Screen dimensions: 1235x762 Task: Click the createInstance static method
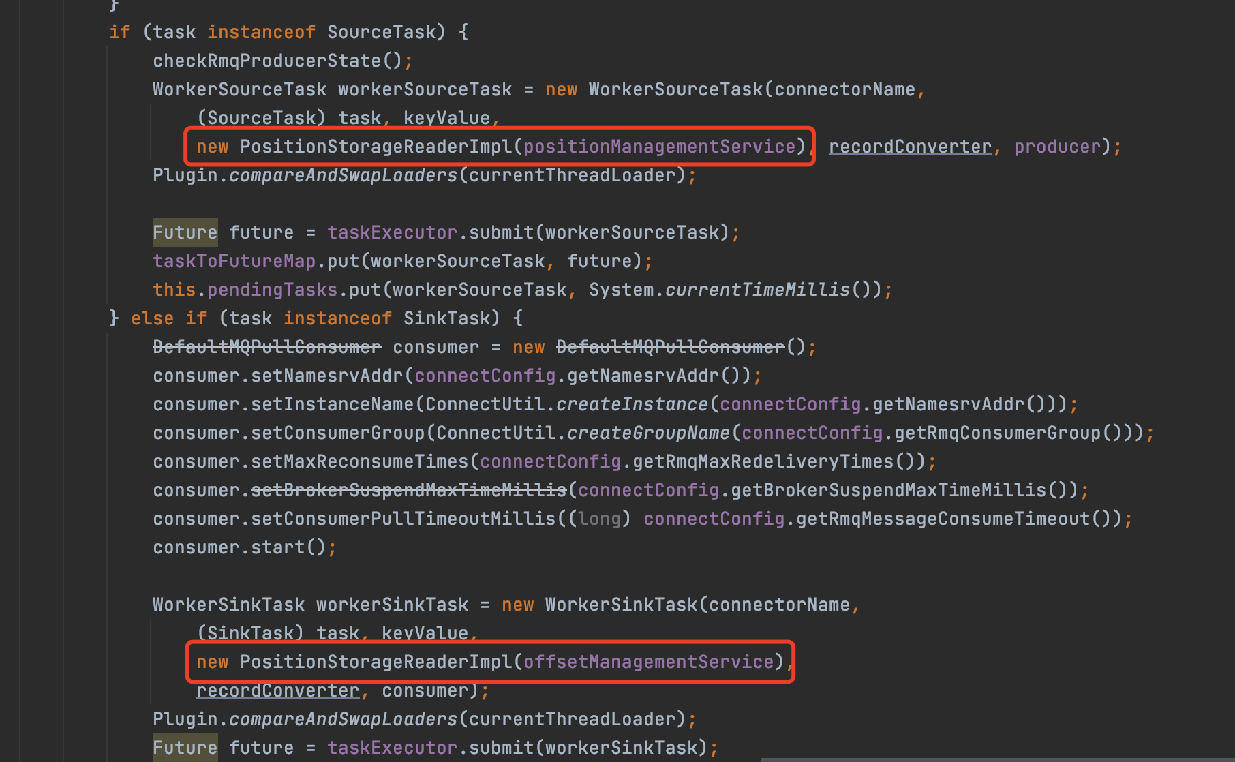pos(632,404)
